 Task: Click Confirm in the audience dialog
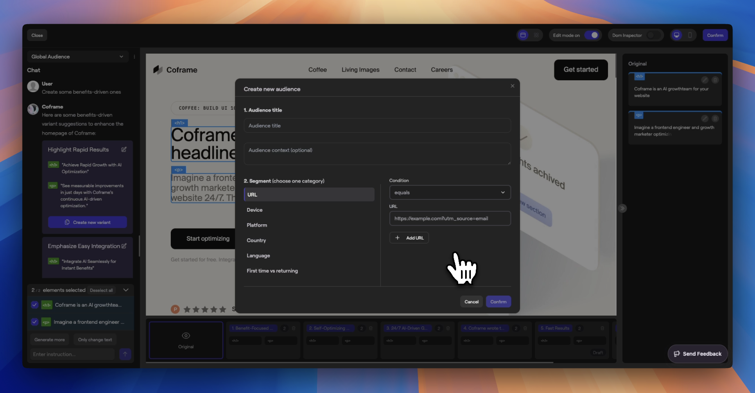pos(498,302)
